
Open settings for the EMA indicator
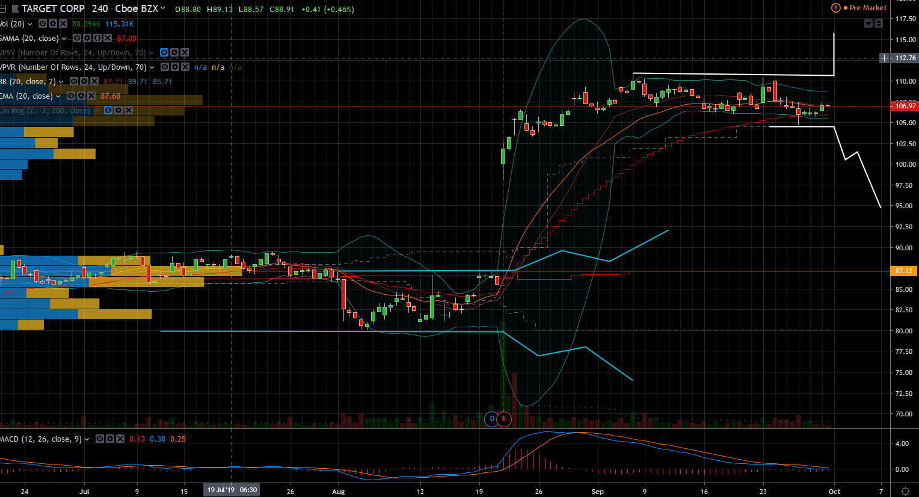pyautogui.click(x=81, y=96)
